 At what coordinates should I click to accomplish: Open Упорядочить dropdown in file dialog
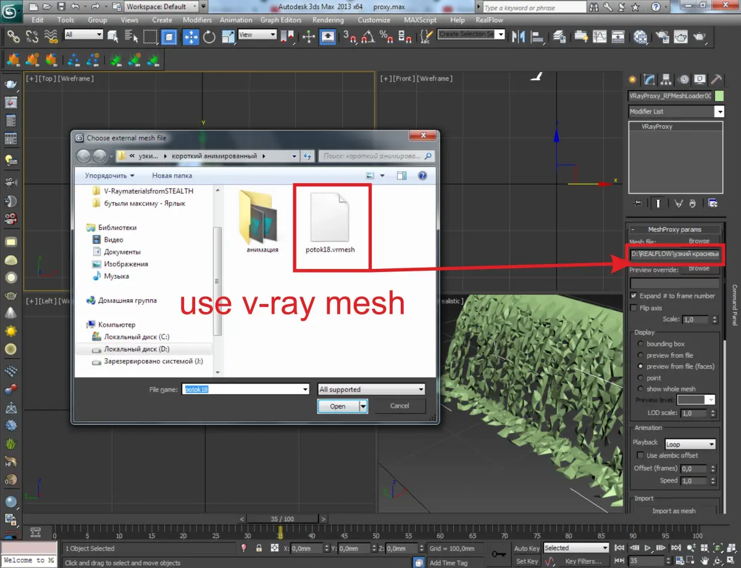110,176
